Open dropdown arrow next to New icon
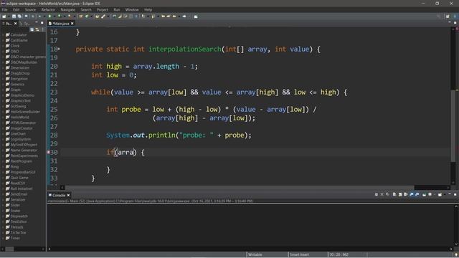Image resolution: width=459 pixels, height=258 pixels. click(9, 16)
